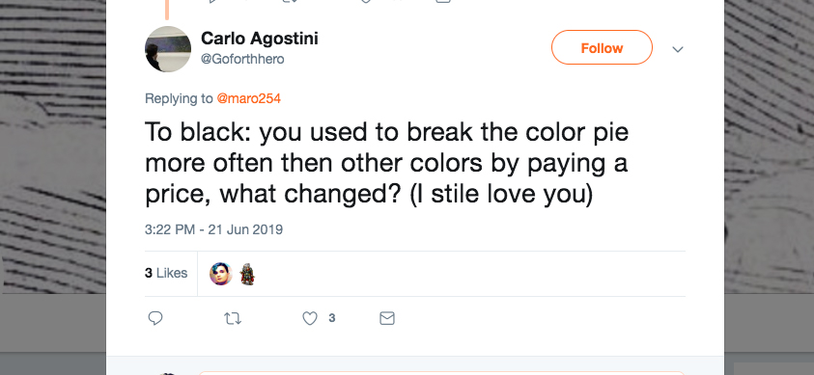Click the @Goforthhero handle

pos(242,60)
